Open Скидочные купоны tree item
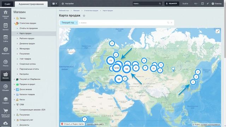 click(28, 64)
